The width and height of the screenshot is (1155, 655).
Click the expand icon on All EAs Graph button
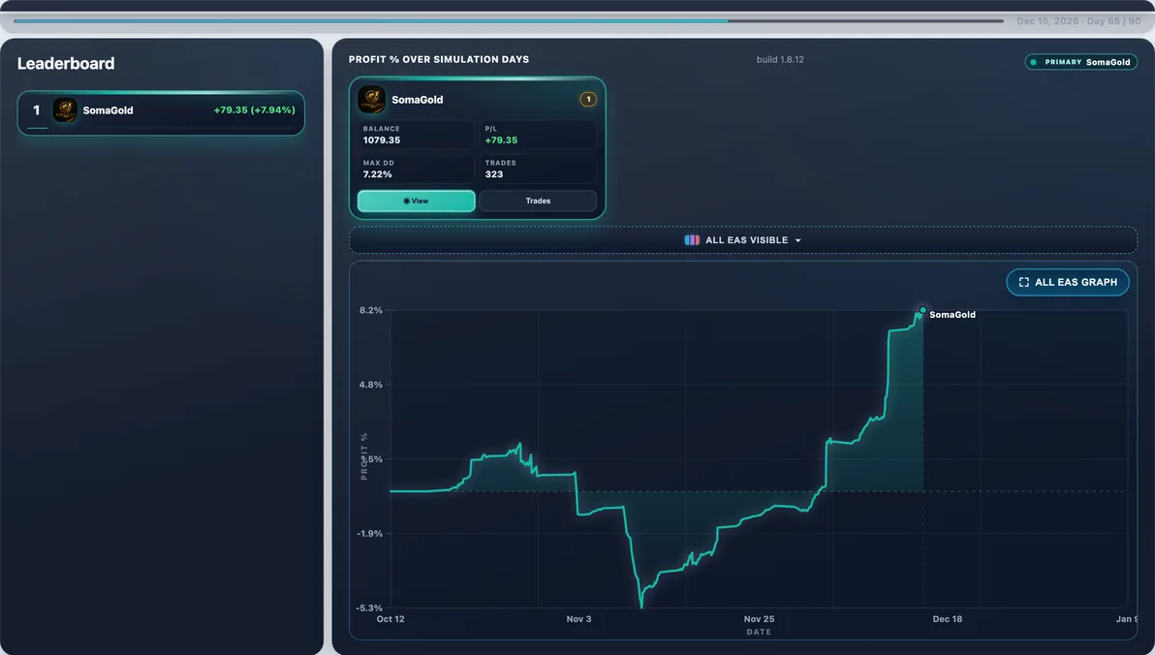tap(1023, 282)
